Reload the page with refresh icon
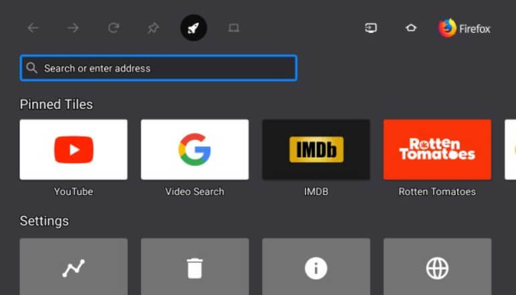This screenshot has height=295, width=516. tap(114, 28)
